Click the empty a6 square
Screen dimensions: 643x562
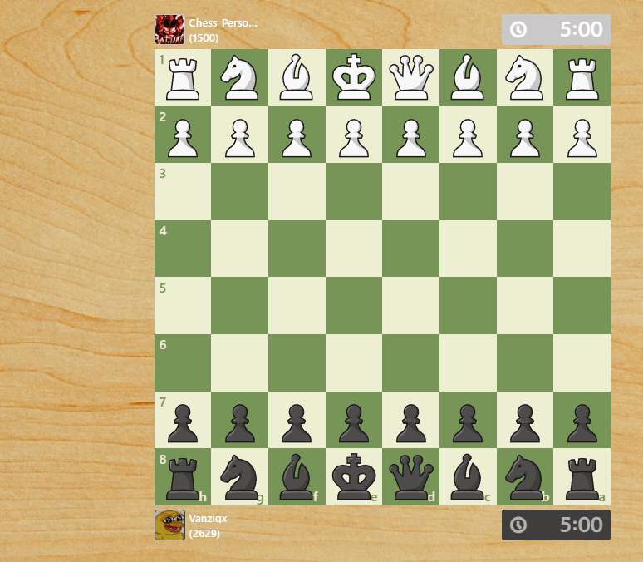tap(582, 363)
